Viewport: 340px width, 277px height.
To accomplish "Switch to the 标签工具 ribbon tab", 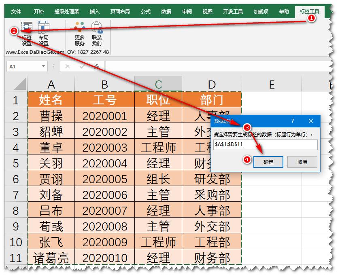I will pyautogui.click(x=309, y=12).
